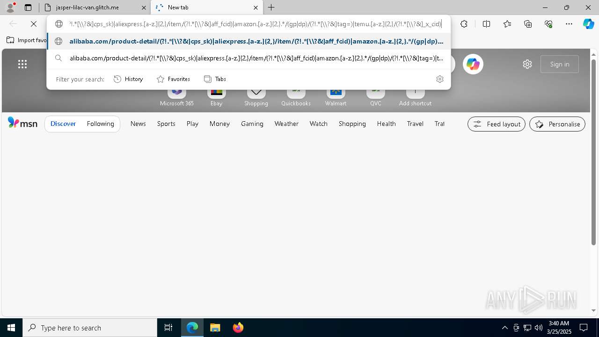
Task: Click the Sign in button
Action: 560,64
